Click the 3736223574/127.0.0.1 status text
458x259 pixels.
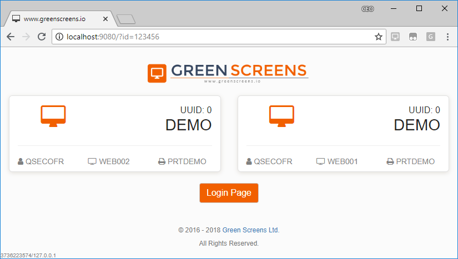pyautogui.click(x=28, y=256)
